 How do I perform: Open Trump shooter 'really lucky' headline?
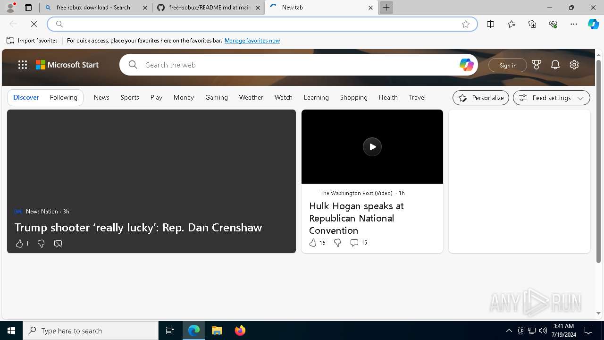[x=138, y=227]
